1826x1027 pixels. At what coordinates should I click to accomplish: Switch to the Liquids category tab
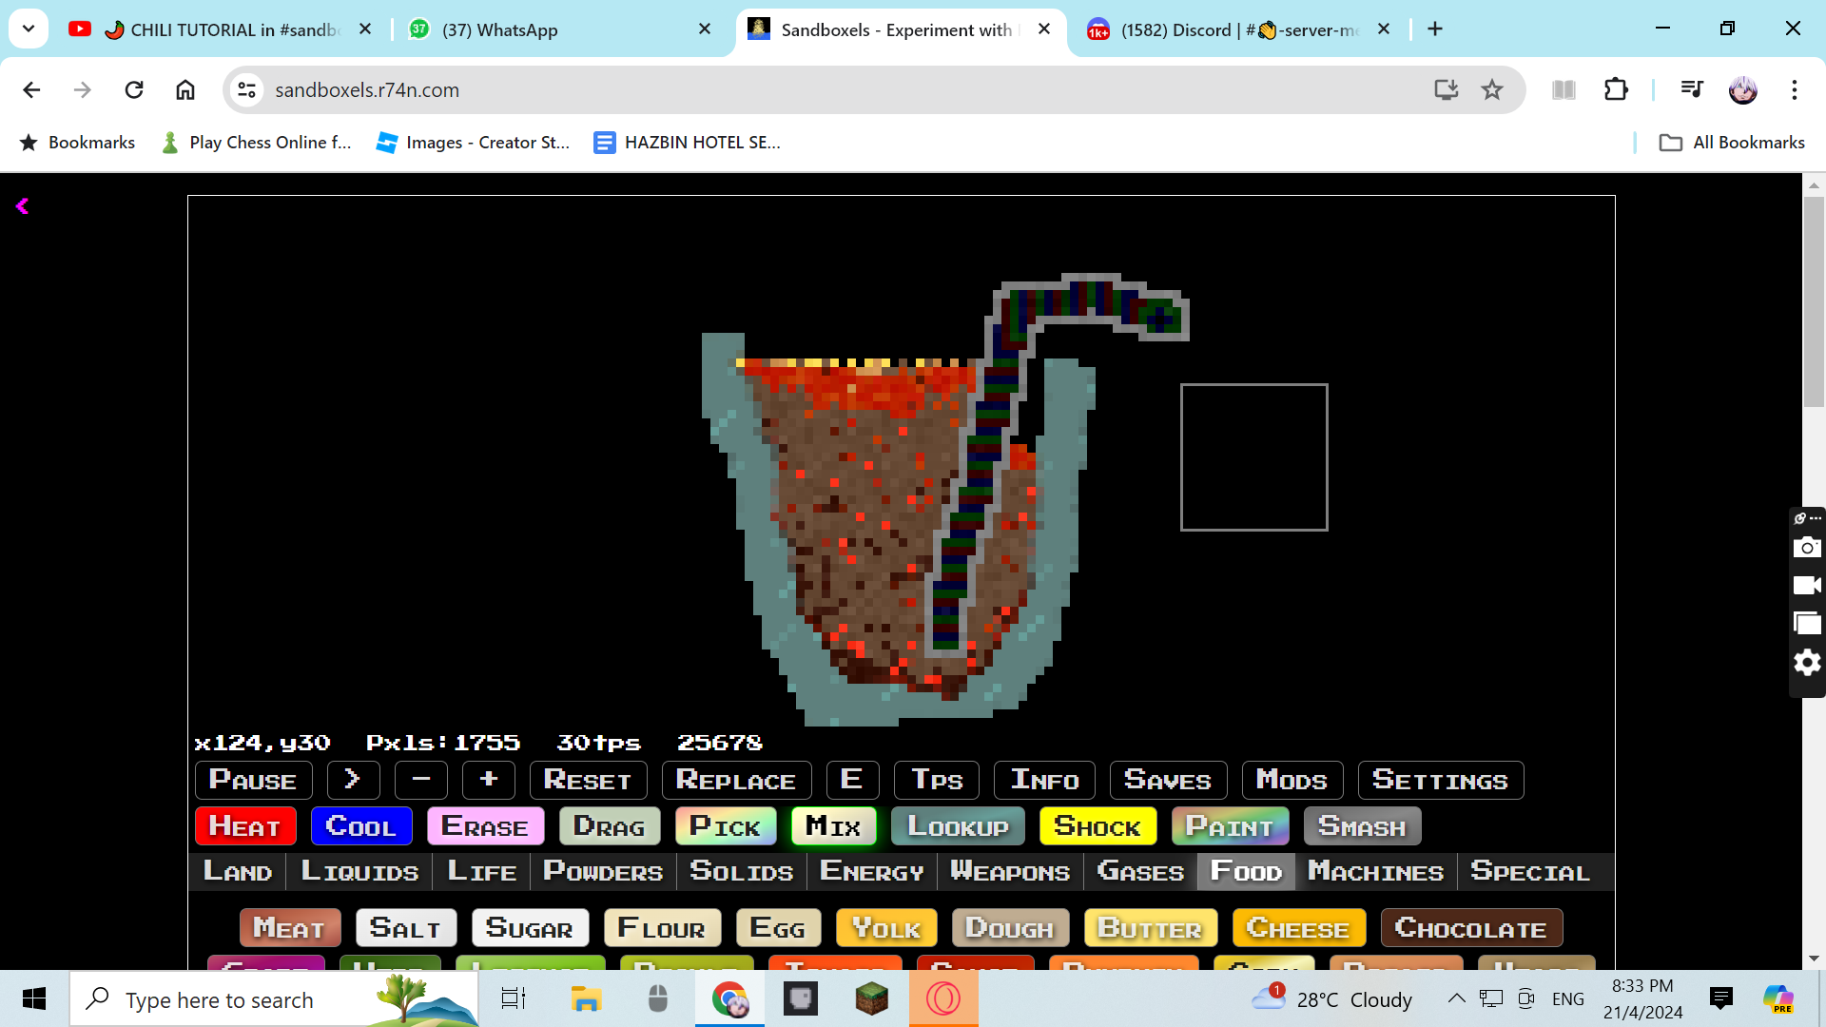359,872
